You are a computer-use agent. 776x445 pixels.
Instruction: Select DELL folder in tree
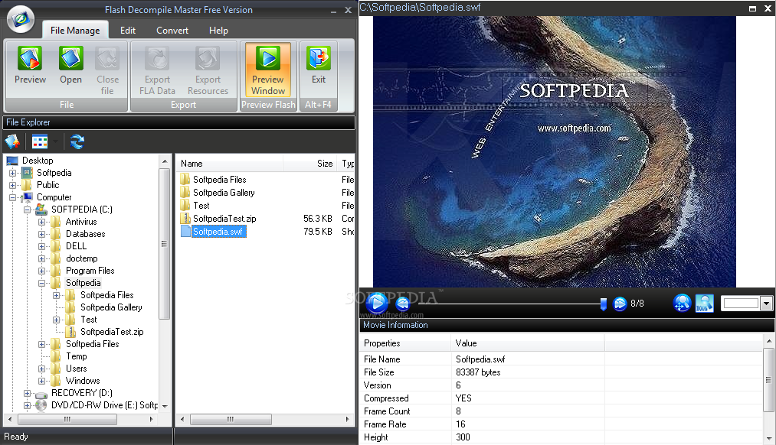click(76, 246)
